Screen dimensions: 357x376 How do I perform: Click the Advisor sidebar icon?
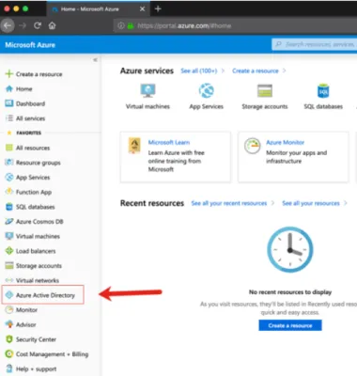tap(9, 324)
